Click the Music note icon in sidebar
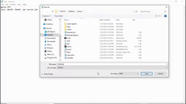 pos(45,45)
